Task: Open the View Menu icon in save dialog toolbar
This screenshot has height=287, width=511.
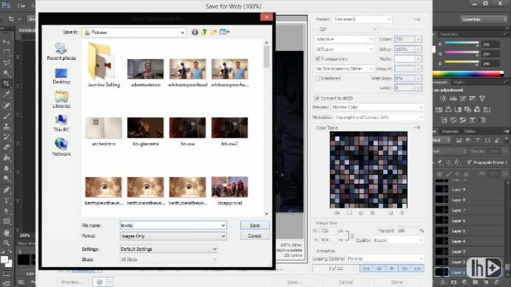Action: click(224, 32)
